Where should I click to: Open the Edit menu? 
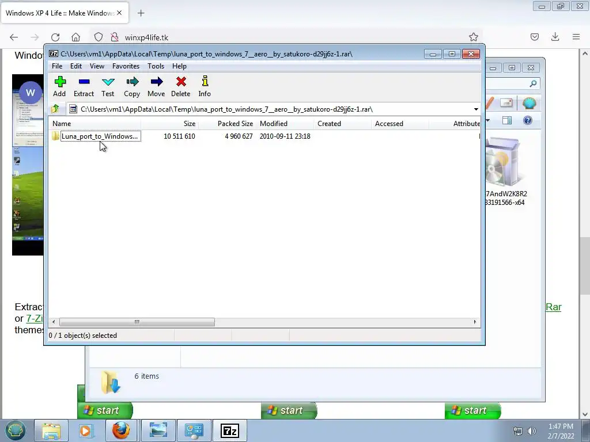coord(76,66)
